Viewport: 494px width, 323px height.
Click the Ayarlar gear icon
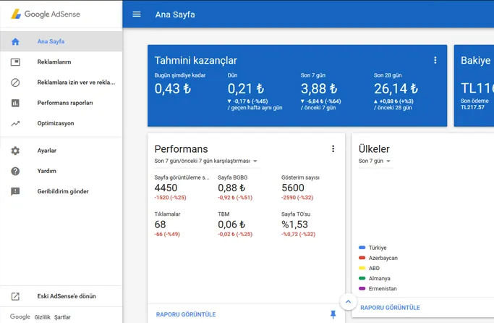(x=15, y=151)
